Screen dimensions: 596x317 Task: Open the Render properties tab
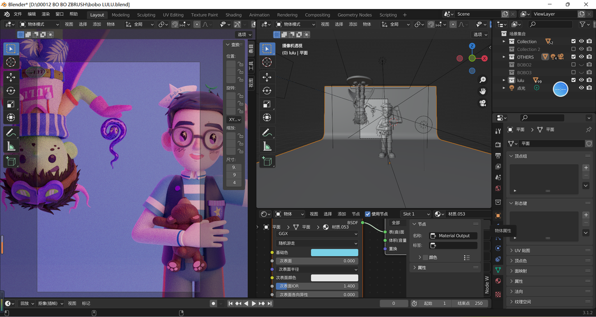point(498,144)
